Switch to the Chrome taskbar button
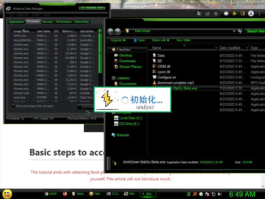 pyautogui.click(x=52, y=194)
